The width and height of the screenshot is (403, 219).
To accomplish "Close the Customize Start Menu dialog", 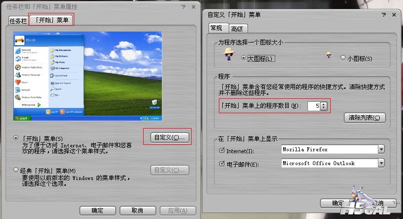I will (394, 15).
